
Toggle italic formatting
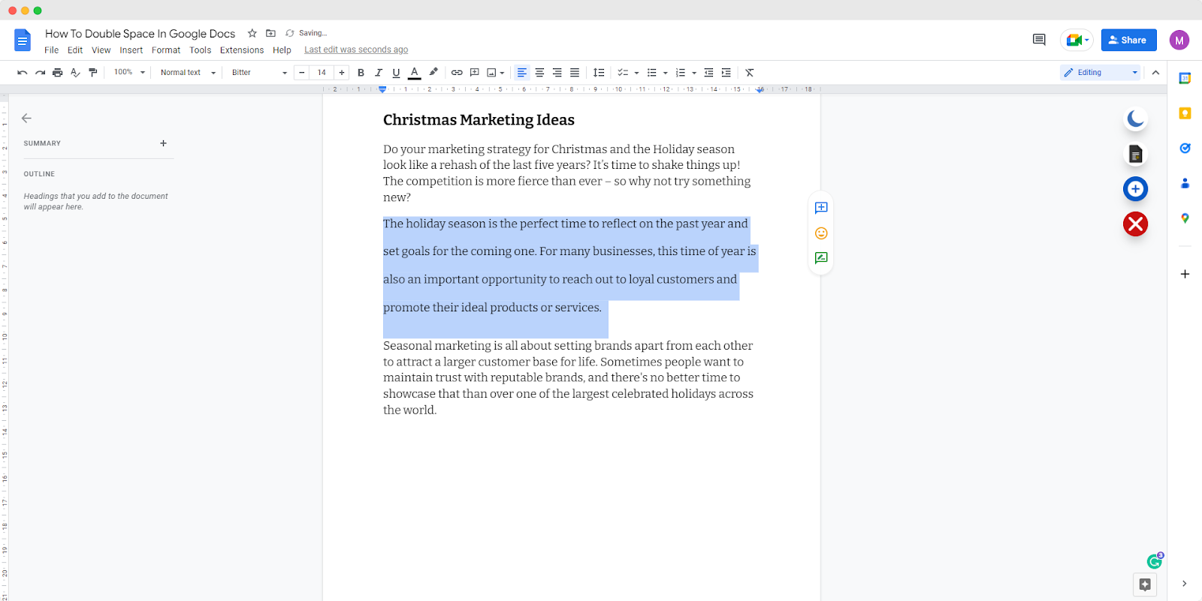[379, 73]
